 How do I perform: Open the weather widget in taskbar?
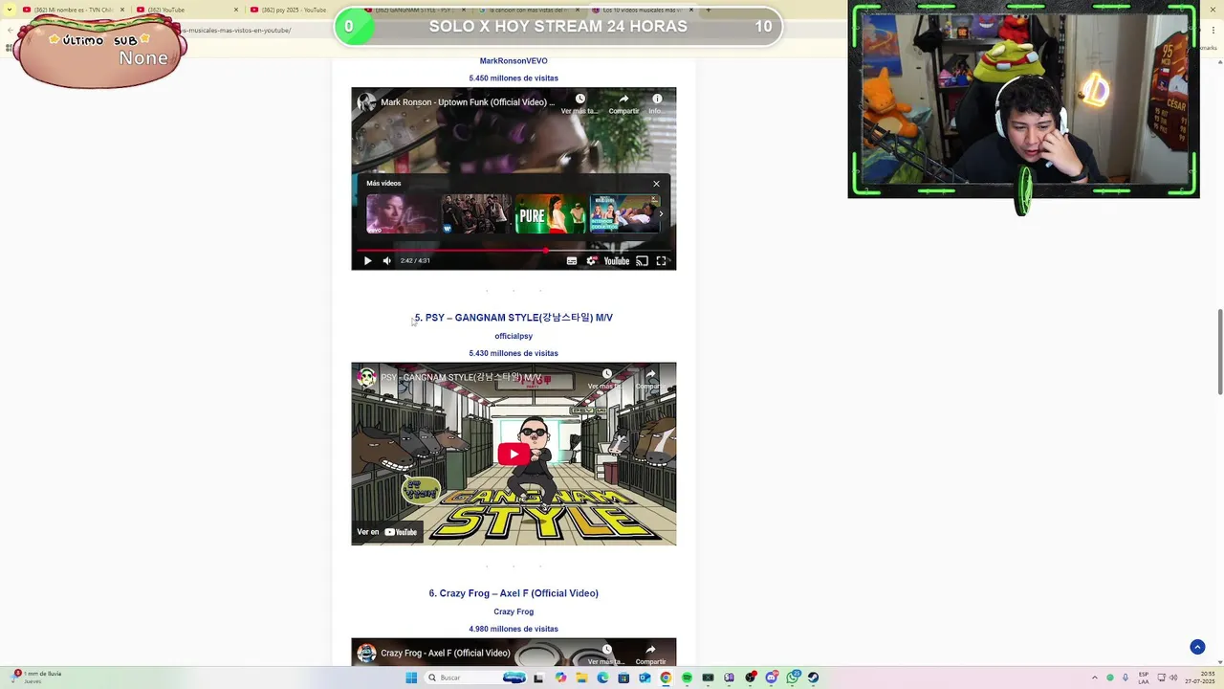click(x=38, y=678)
